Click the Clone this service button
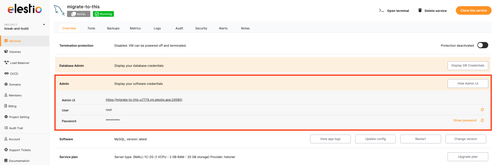 (x=473, y=11)
